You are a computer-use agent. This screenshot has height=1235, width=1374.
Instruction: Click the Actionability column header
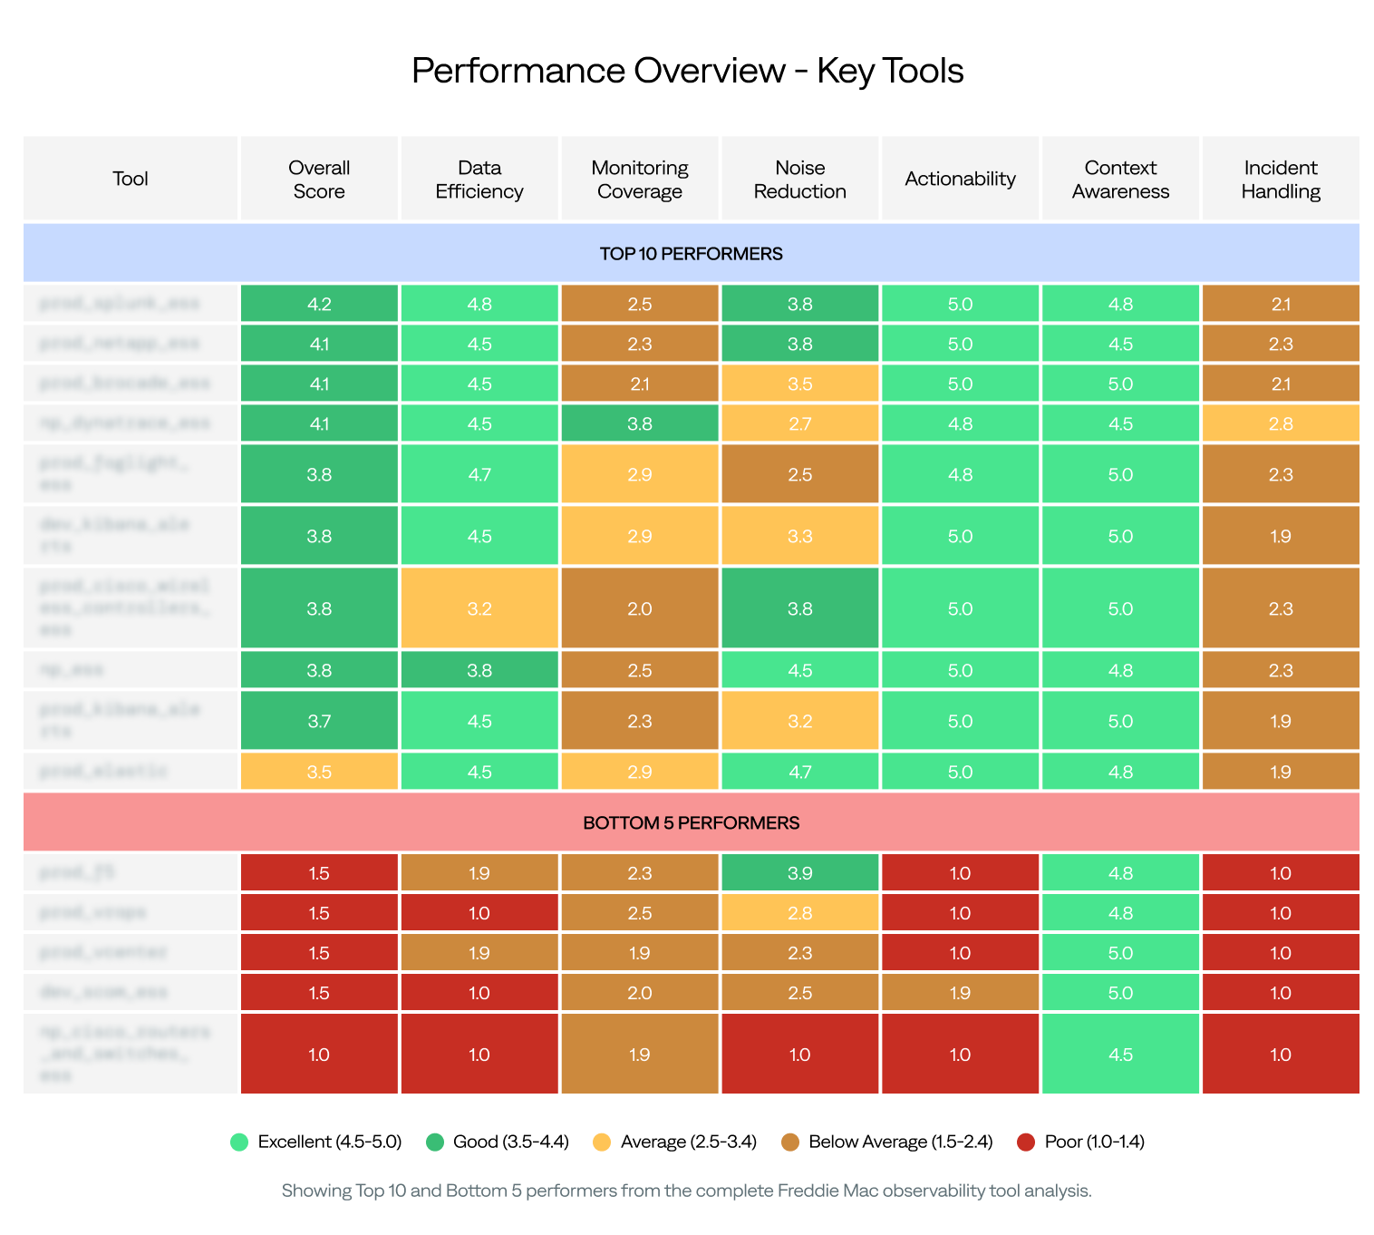pyautogui.click(x=960, y=179)
